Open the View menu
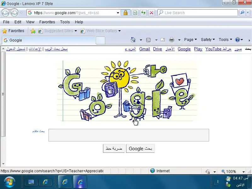252x189 pixels. (30, 22)
